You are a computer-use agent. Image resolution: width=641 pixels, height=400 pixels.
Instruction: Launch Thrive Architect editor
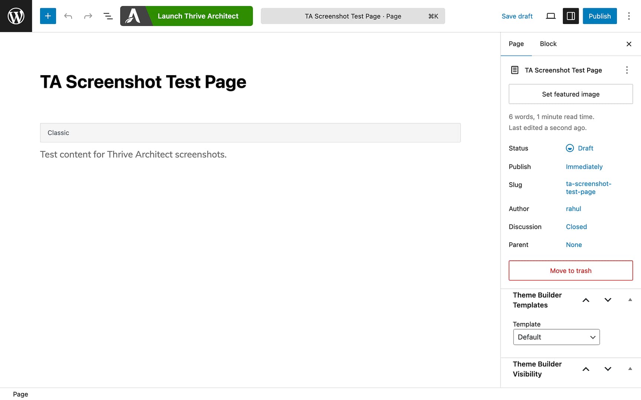coord(186,16)
